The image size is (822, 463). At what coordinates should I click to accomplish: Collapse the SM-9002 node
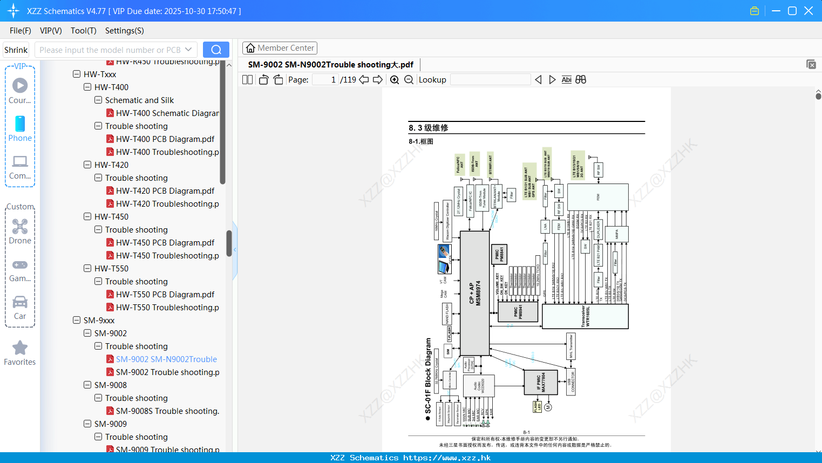[87, 333]
